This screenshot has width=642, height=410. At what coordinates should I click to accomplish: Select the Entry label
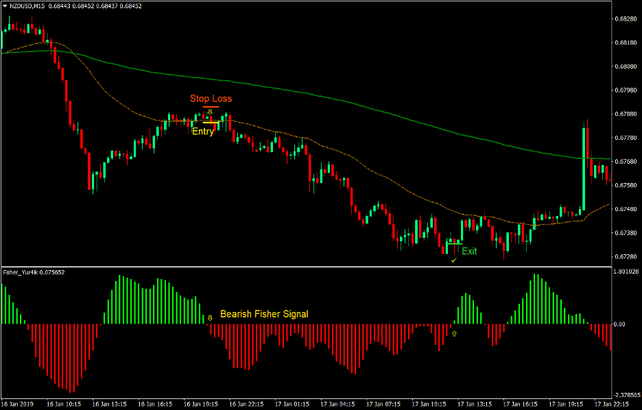[203, 131]
